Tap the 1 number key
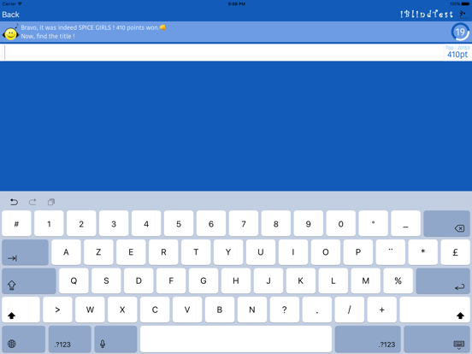The height and width of the screenshot is (354, 472). click(x=49, y=223)
